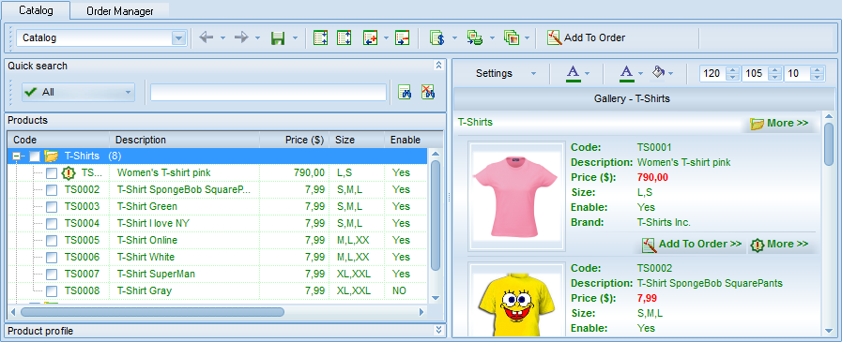Check the TS0006 product checkbox
Screen dimensions: 842x342
(52, 258)
